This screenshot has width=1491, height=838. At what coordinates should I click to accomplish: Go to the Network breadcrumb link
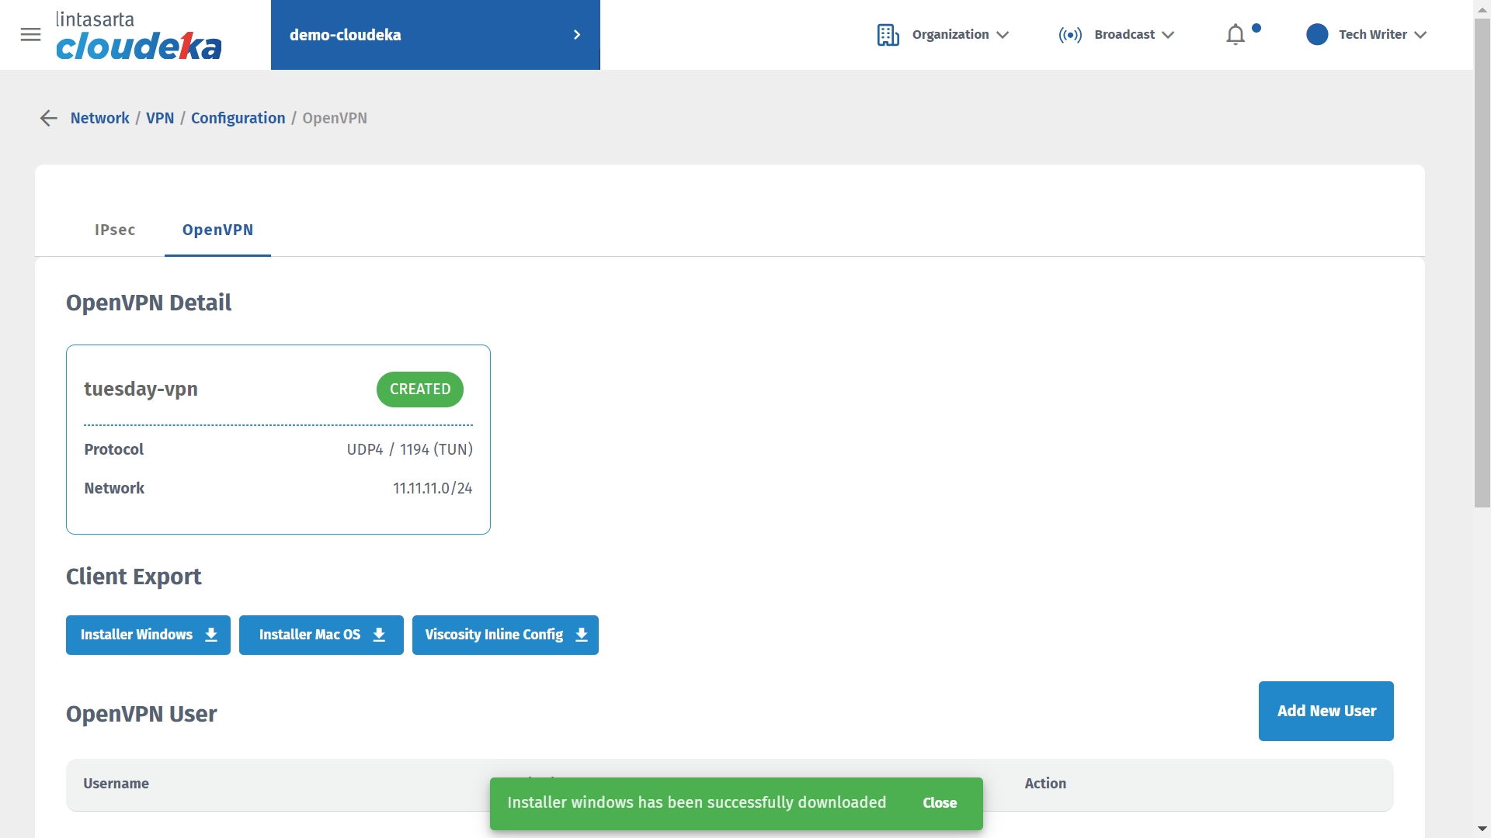coord(99,118)
